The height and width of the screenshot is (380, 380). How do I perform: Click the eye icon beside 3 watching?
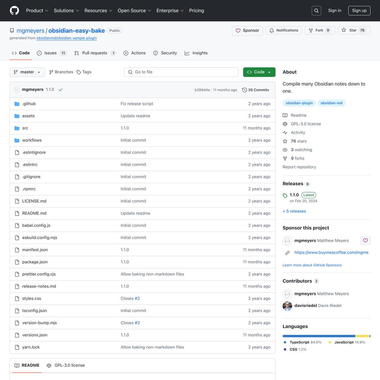pyautogui.click(x=285, y=150)
